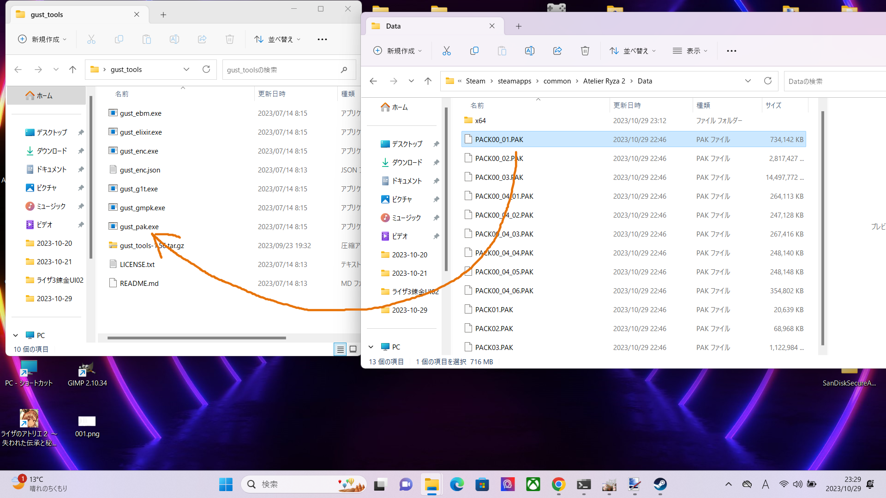Collapse the PC tree node in gust_tools window
The height and width of the screenshot is (498, 886).
[x=16, y=335]
